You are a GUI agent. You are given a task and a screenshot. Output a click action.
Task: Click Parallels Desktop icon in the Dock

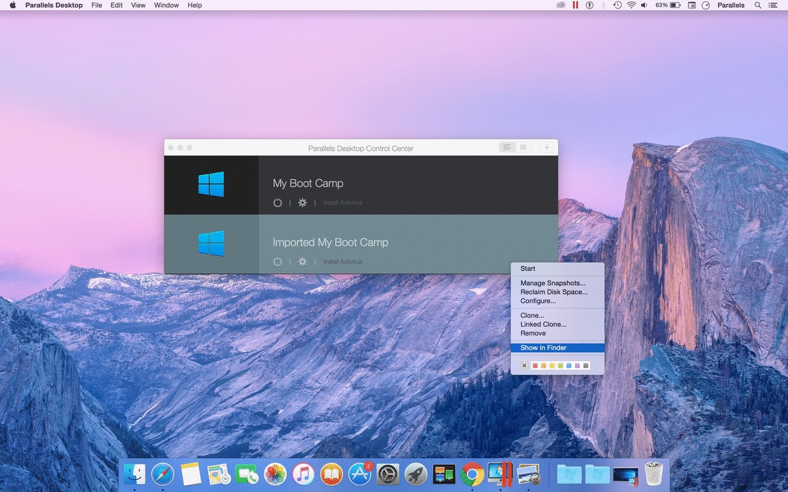click(501, 474)
